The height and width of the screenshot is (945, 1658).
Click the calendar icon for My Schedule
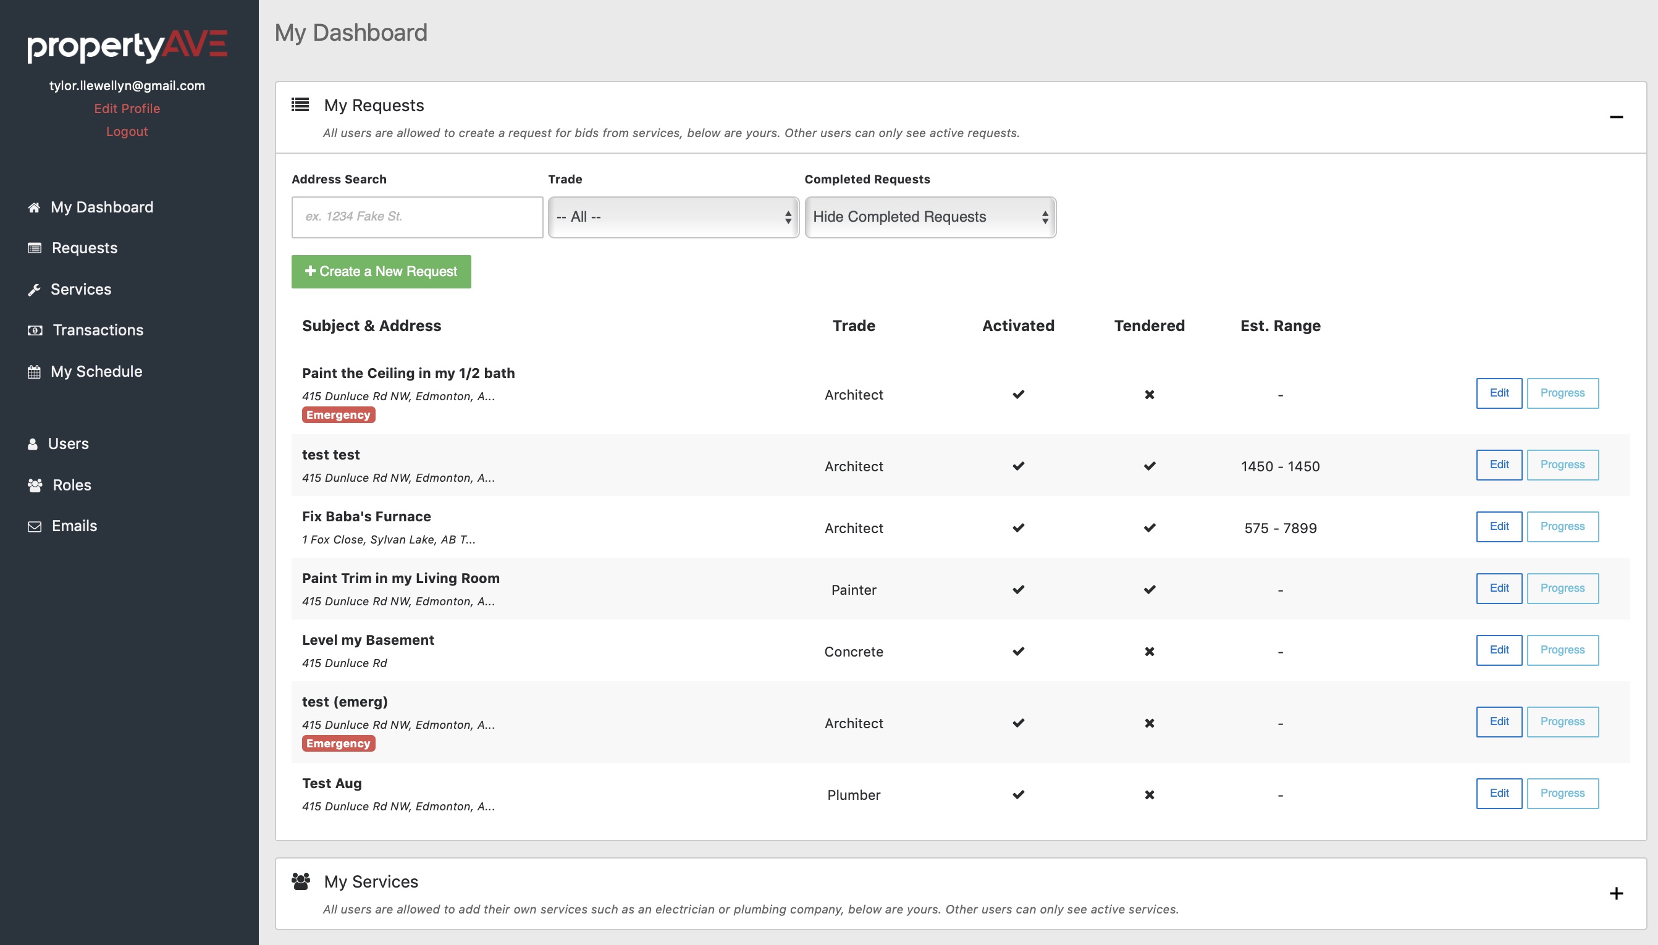34,372
